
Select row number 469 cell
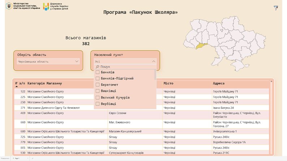point(23,113)
